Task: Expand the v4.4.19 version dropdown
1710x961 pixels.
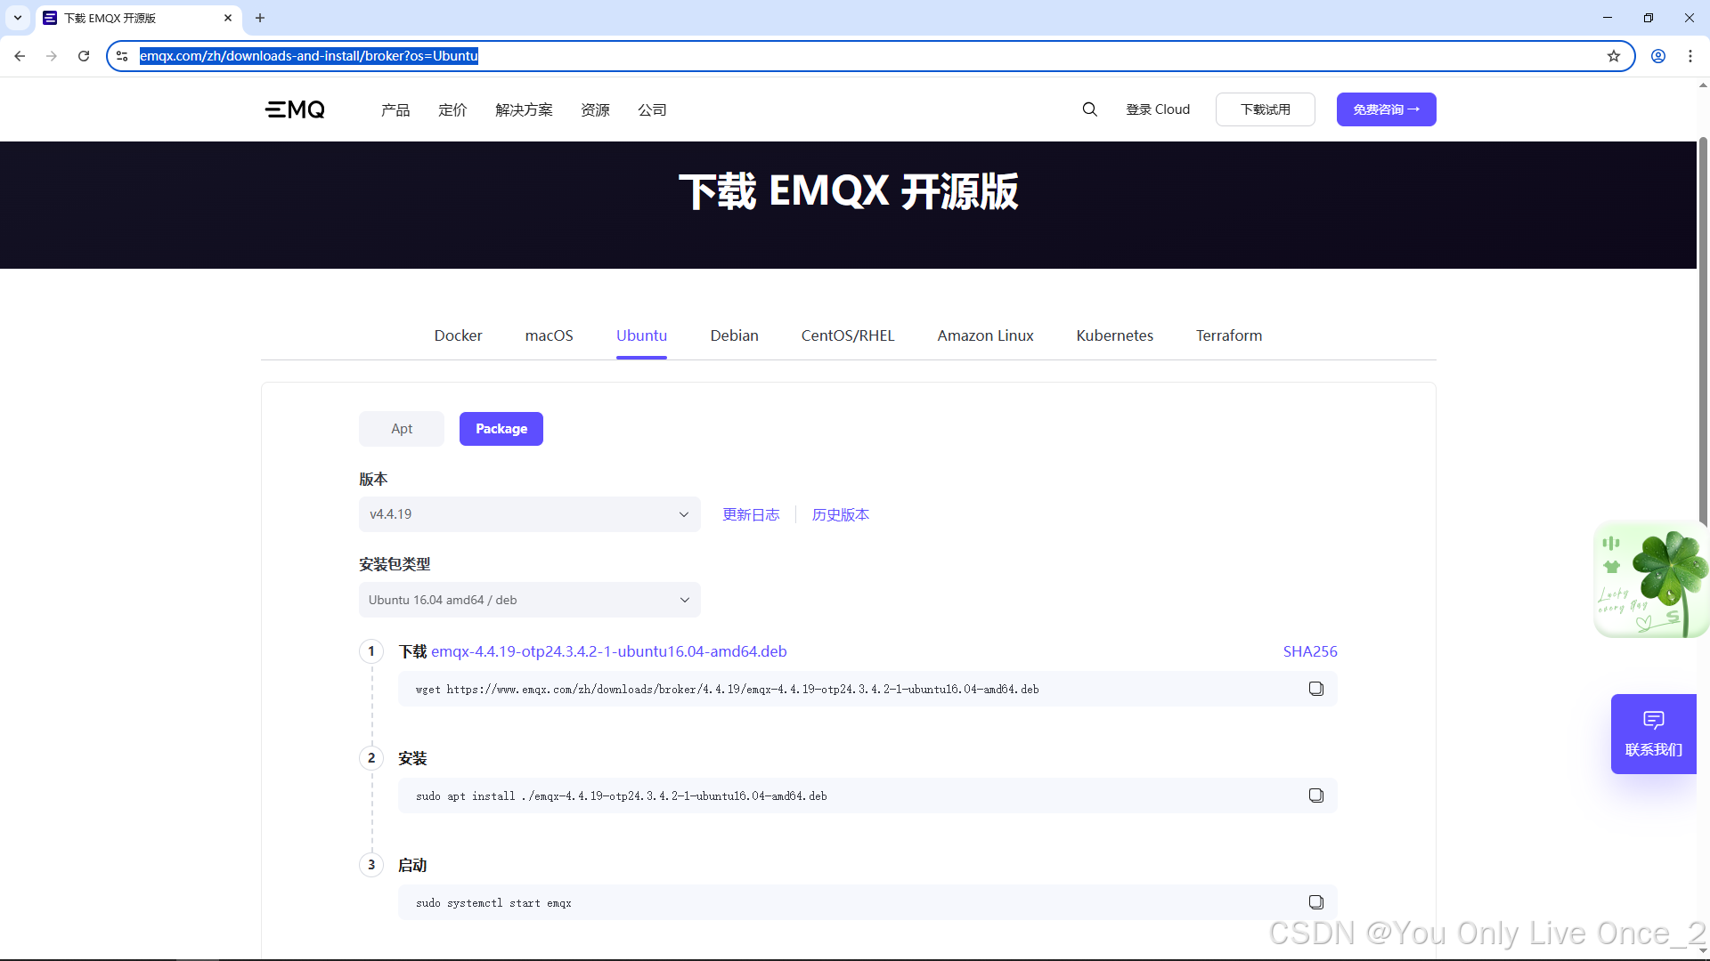Action: tap(529, 514)
